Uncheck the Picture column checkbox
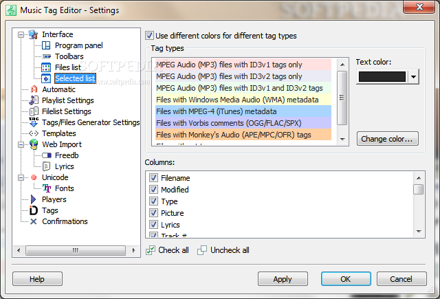Screen dimensions: 440x299 (x=153, y=213)
